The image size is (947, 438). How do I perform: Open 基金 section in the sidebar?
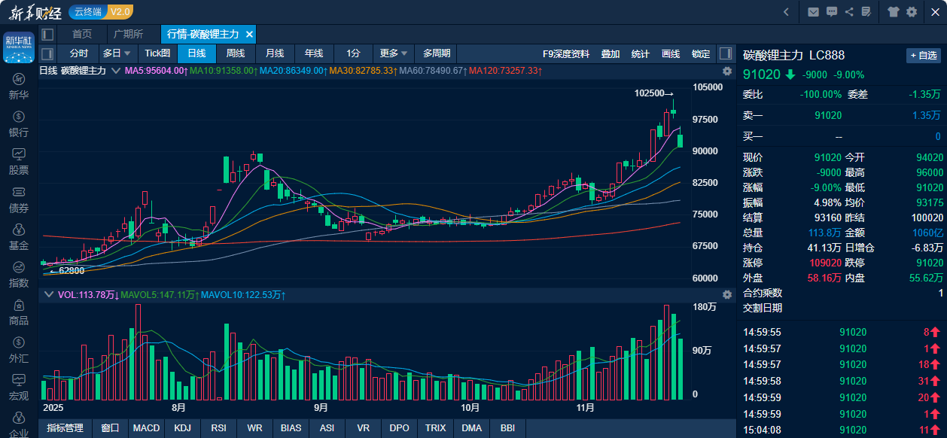[x=19, y=236]
